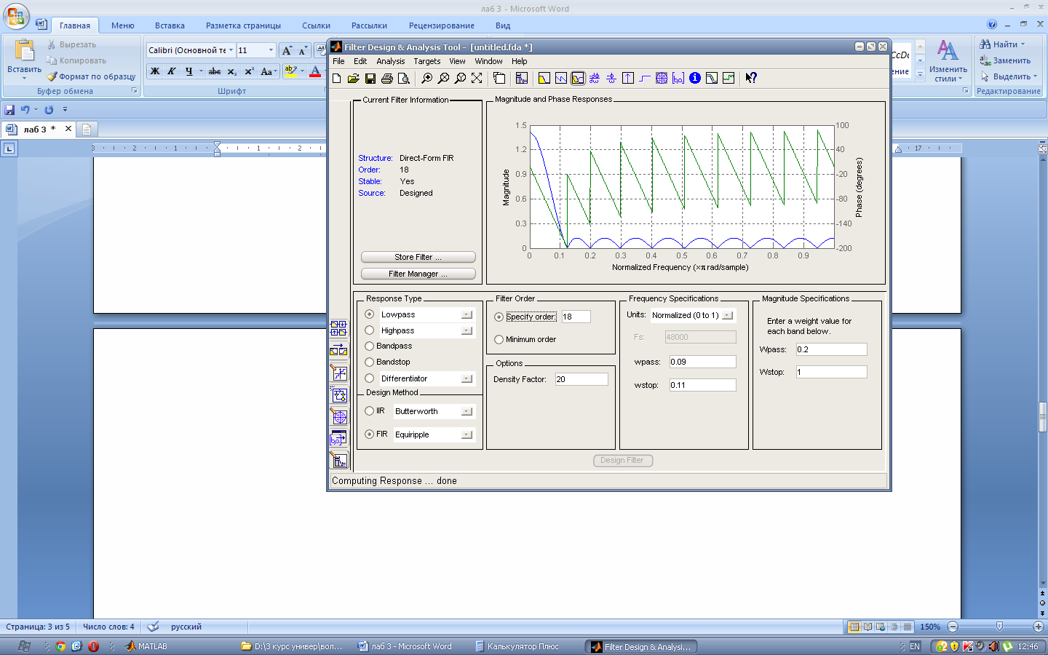Click wpass frequency input field

702,362
